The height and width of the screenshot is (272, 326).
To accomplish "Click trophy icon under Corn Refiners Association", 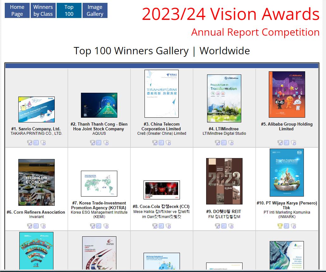I will tap(29, 226).
